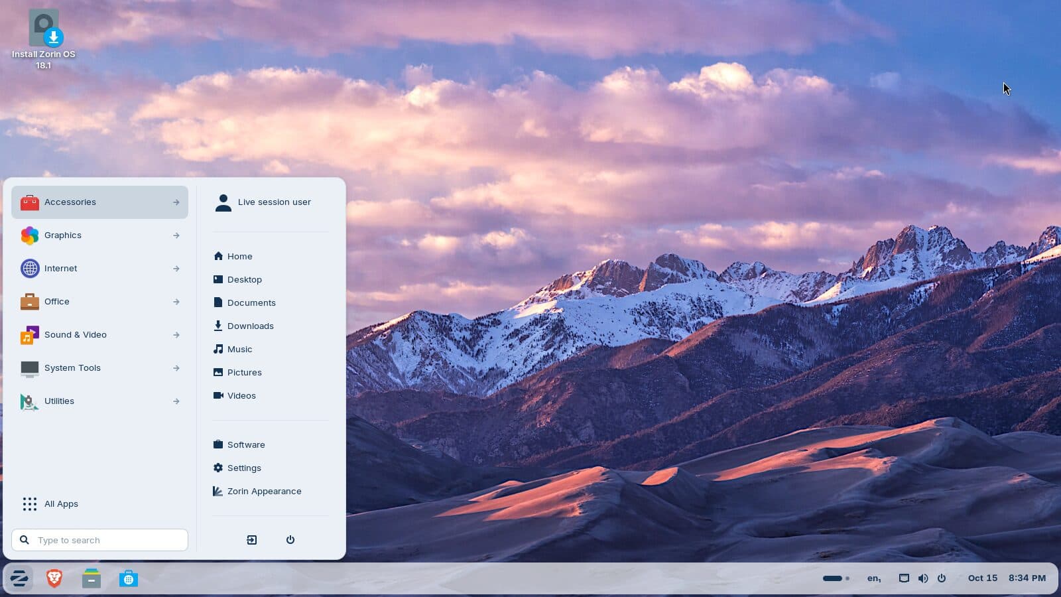Open the Zorin menu button in taskbar
This screenshot has width=1061, height=597.
pyautogui.click(x=19, y=578)
